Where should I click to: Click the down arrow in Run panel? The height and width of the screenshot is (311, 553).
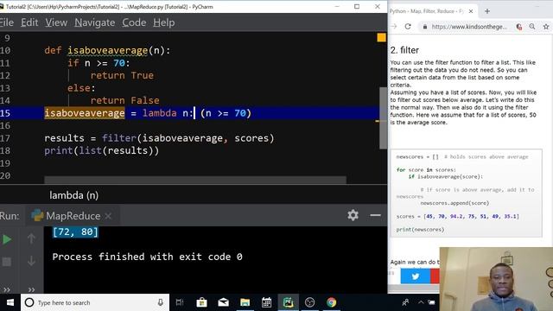[x=31, y=261]
